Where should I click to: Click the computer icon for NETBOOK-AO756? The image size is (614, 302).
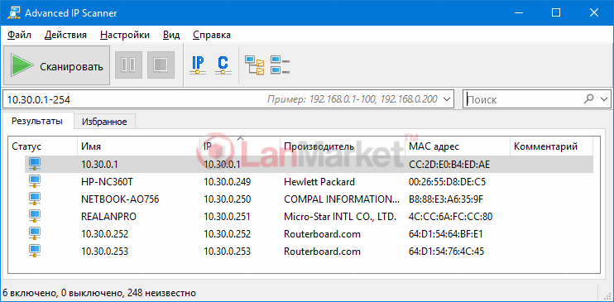click(x=35, y=199)
